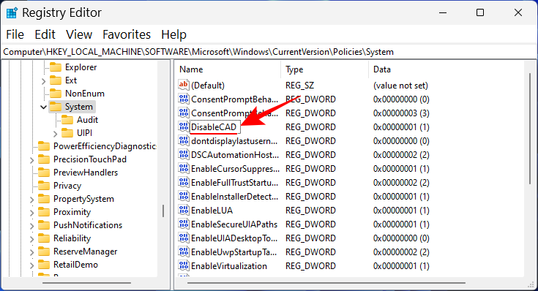Select the EnableVirtualization value name
The image size is (538, 291).
[229, 266]
